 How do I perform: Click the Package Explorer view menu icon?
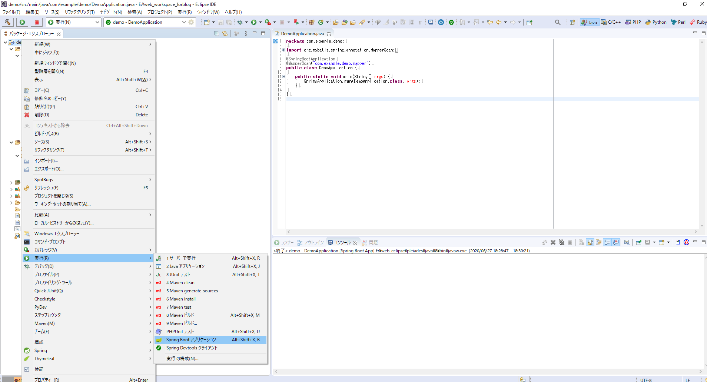(246, 33)
